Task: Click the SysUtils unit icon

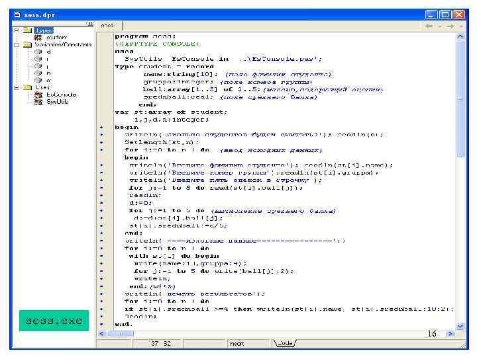Action: coord(38,102)
